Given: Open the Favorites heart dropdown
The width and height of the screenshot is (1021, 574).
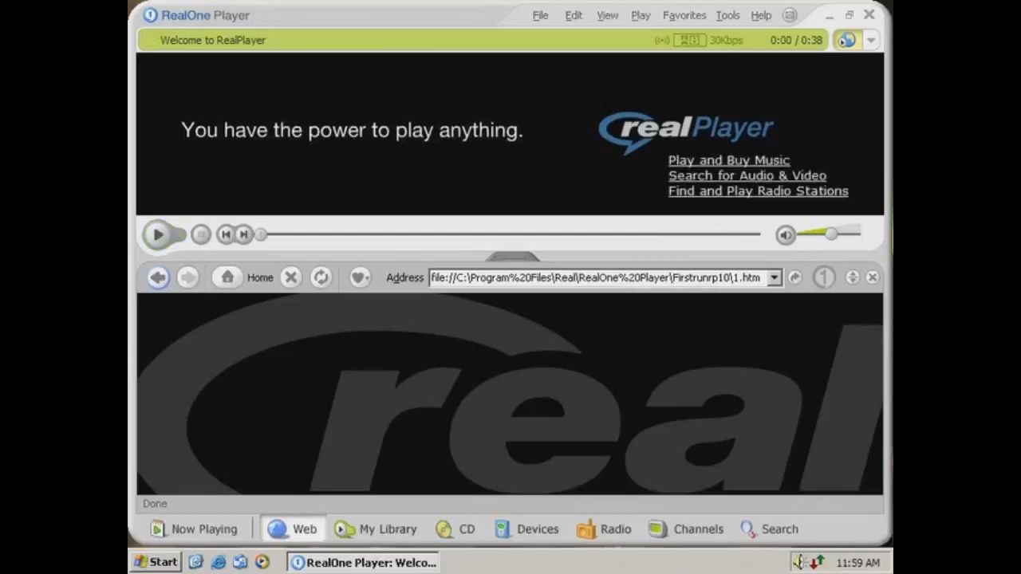Looking at the screenshot, I should (x=360, y=277).
